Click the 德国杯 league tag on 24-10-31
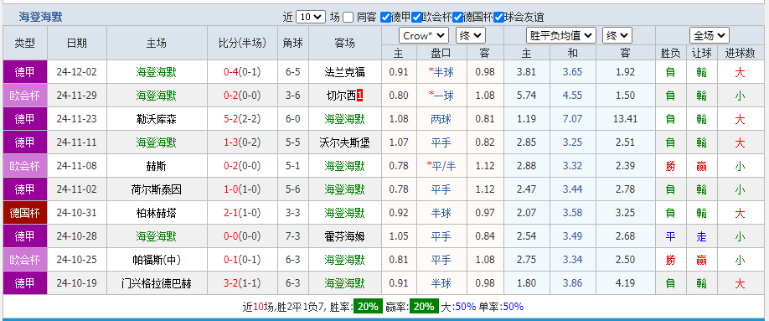The image size is (769, 321). pos(25,213)
